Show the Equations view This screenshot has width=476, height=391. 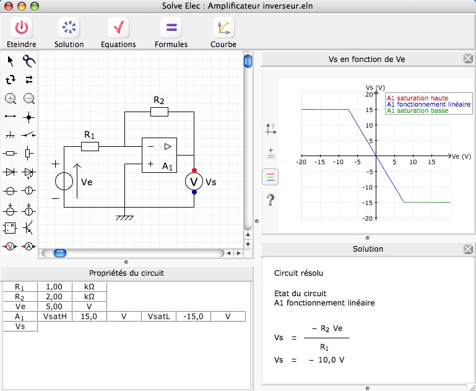[x=118, y=28]
